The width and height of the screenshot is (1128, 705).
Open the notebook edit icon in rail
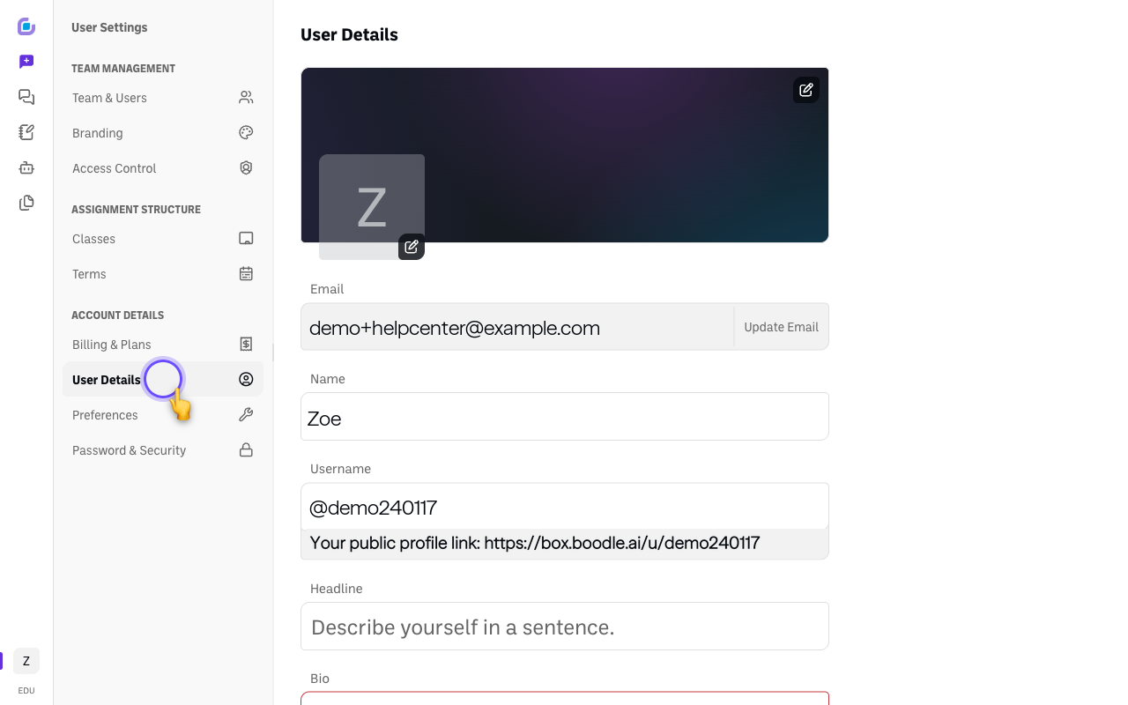point(26,132)
